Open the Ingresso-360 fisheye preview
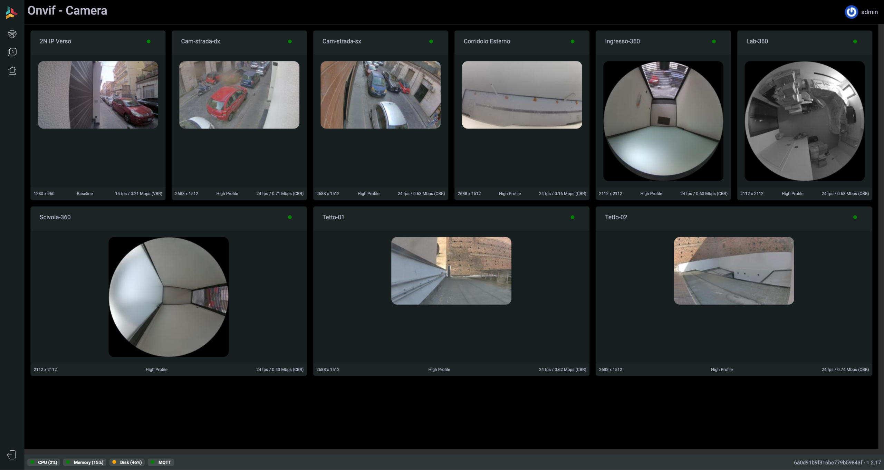884x470 pixels. coord(663,121)
